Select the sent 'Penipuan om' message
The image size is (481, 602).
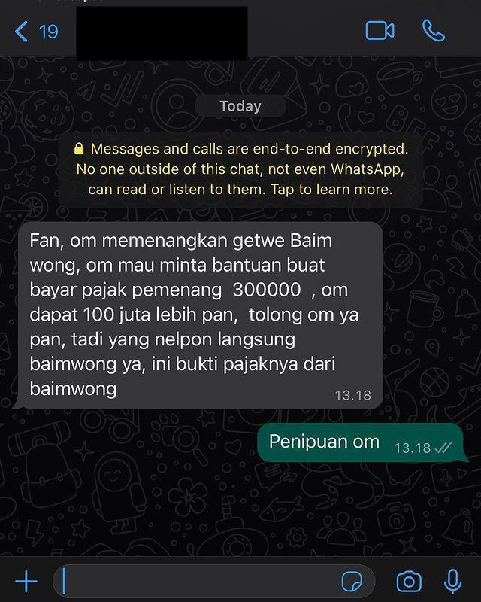tap(362, 442)
